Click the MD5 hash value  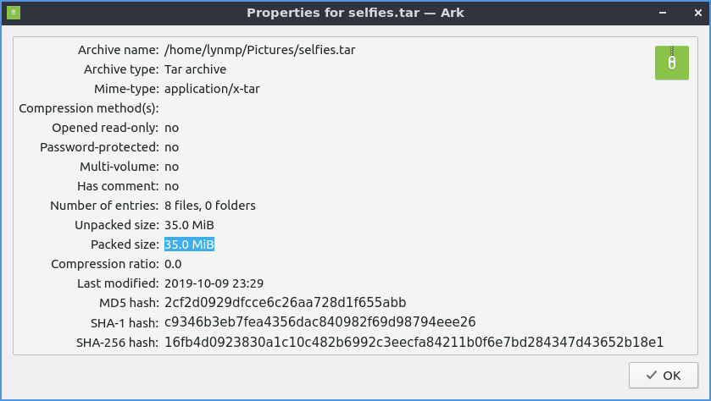[286, 303]
